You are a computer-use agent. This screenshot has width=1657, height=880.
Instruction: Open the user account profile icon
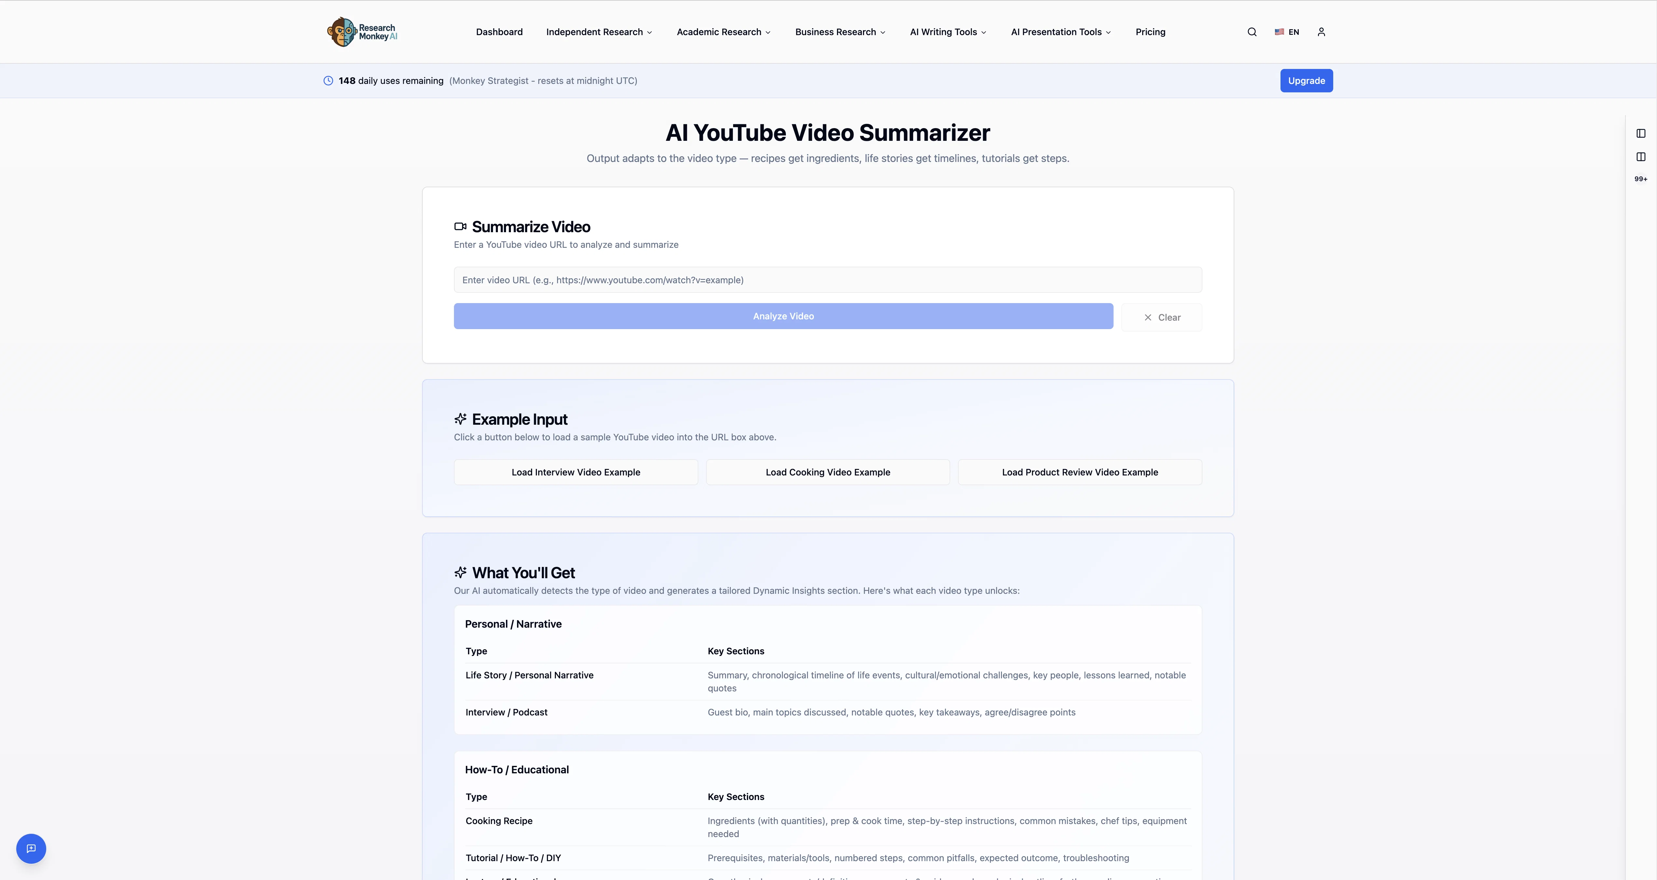click(1321, 32)
